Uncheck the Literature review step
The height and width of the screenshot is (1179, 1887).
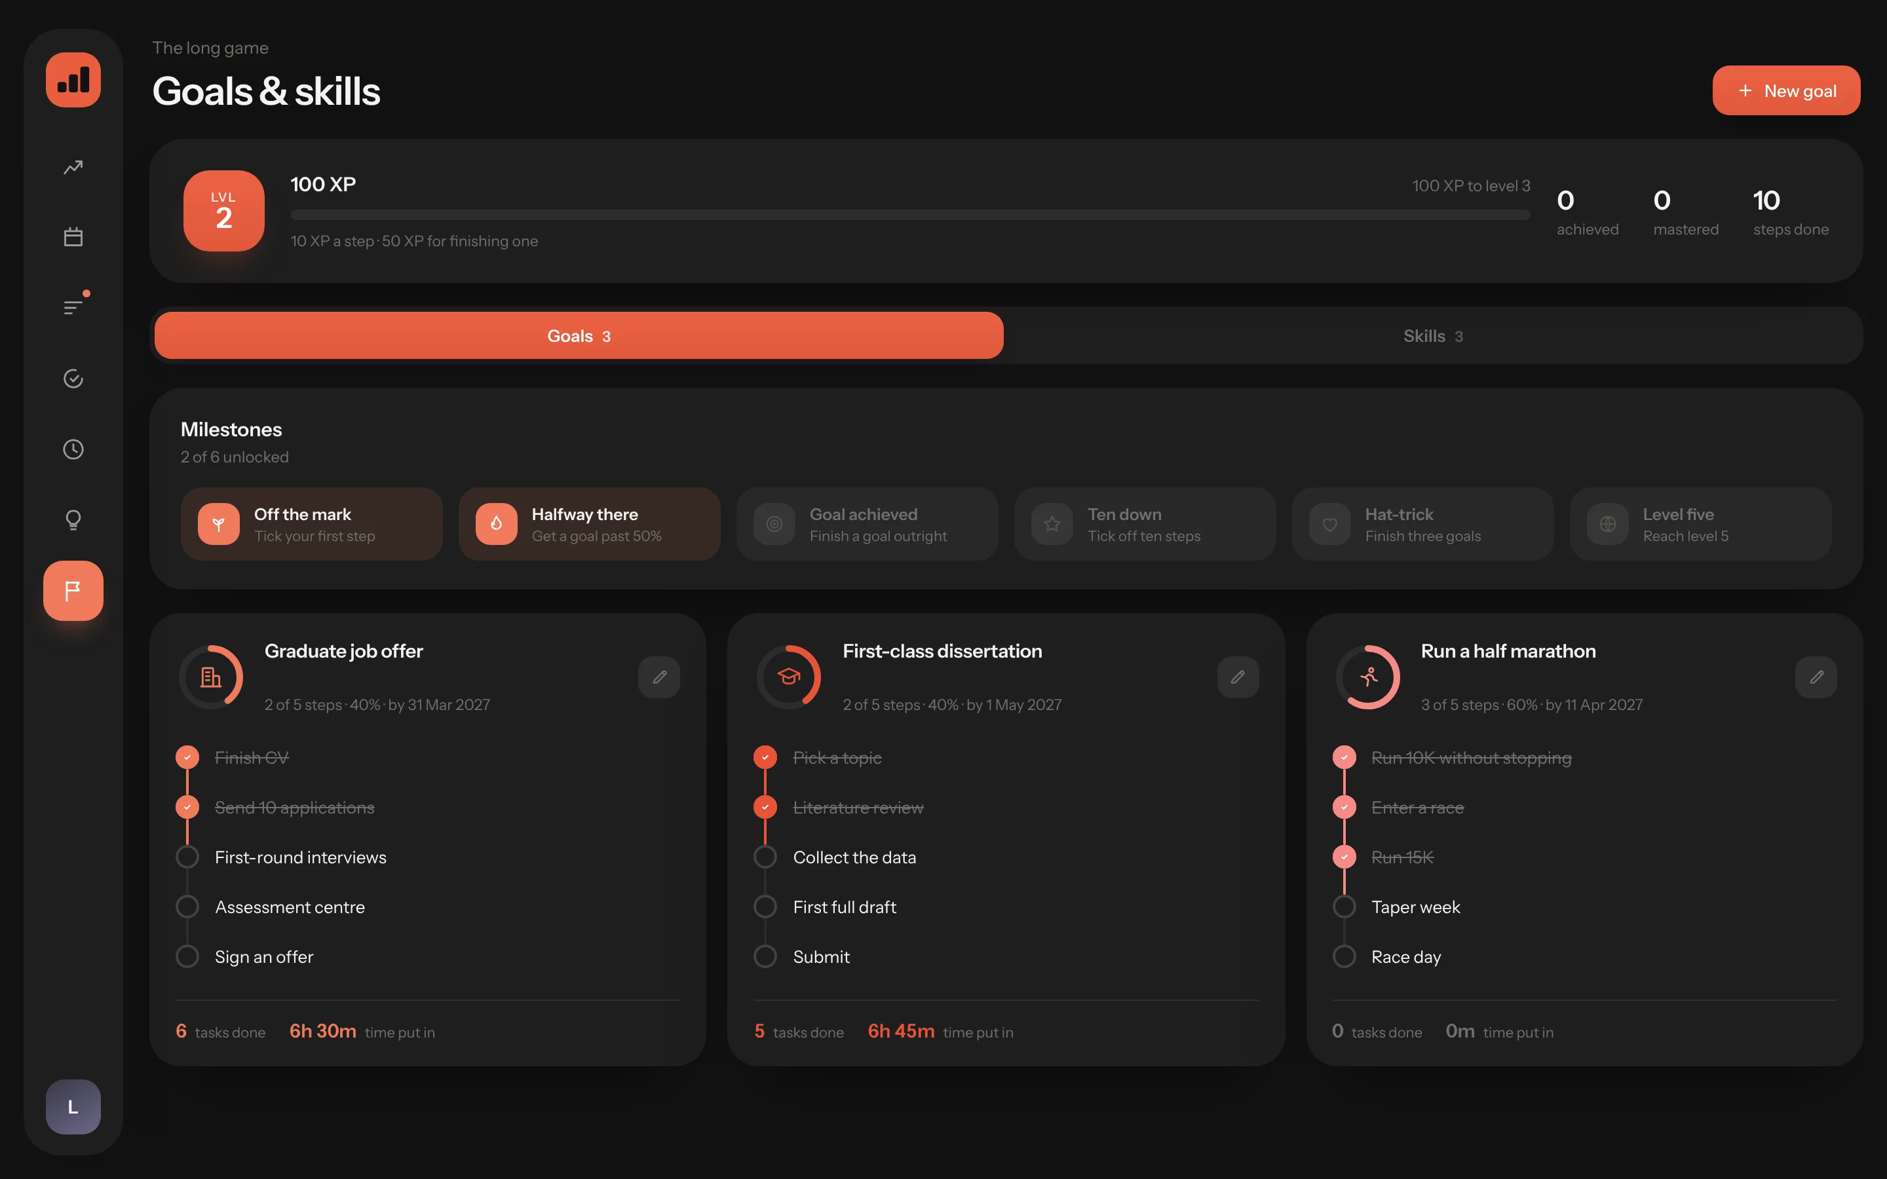[x=766, y=807]
